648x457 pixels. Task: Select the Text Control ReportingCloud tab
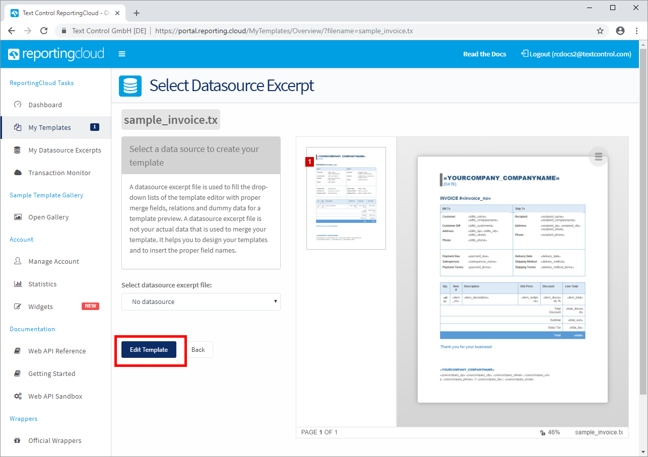click(x=66, y=13)
